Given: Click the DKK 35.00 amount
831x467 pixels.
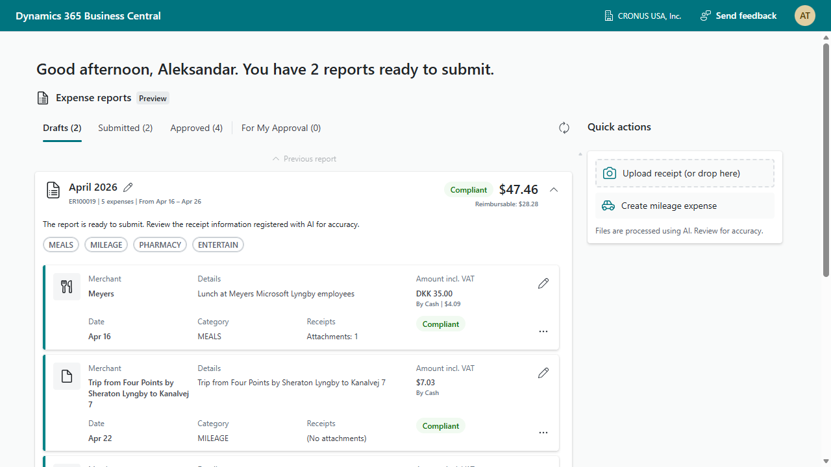Looking at the screenshot, I should click(x=434, y=294).
